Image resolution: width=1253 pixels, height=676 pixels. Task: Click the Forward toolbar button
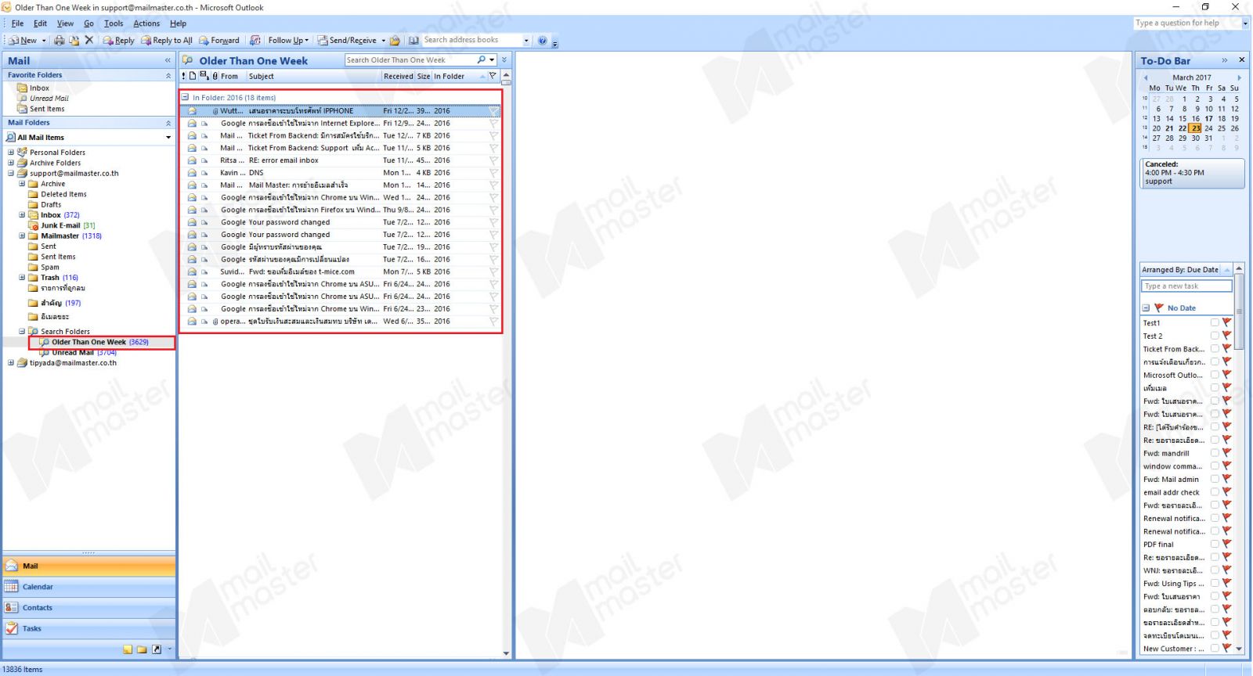[219, 40]
